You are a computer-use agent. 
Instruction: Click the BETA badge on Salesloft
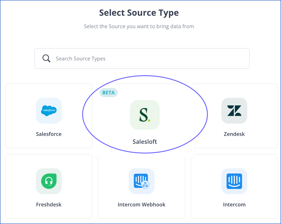click(108, 93)
